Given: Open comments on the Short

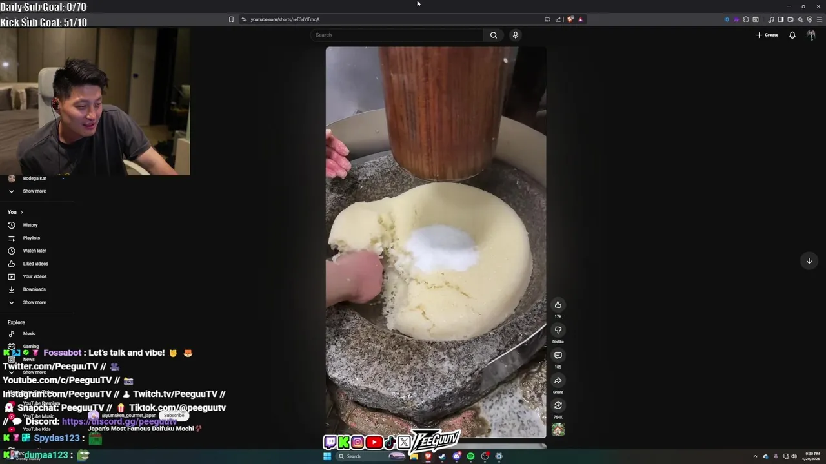Looking at the screenshot, I should pyautogui.click(x=558, y=355).
